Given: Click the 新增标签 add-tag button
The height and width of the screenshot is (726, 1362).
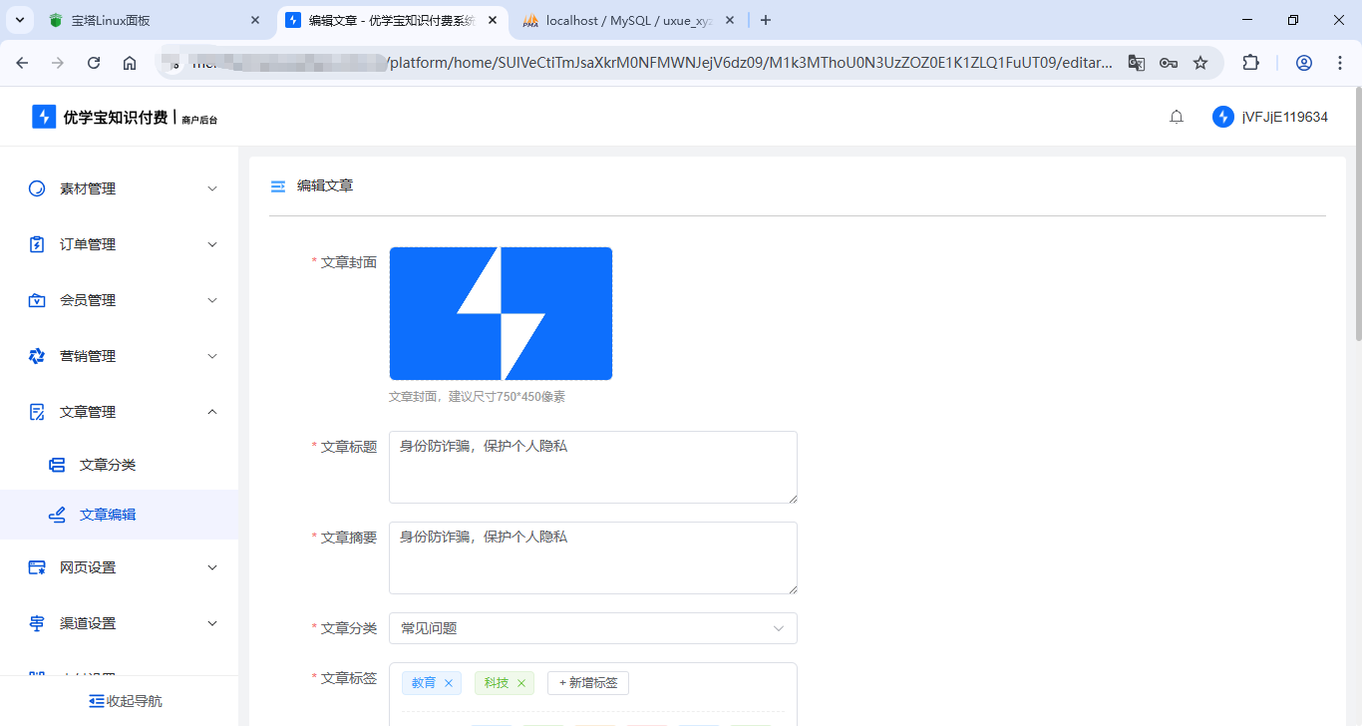Looking at the screenshot, I should [587, 682].
